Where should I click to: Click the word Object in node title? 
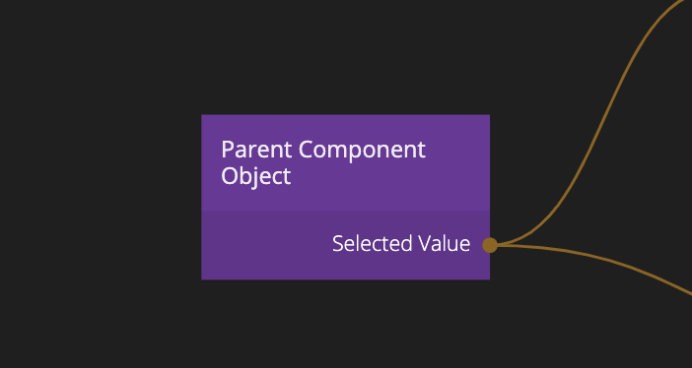click(x=256, y=176)
